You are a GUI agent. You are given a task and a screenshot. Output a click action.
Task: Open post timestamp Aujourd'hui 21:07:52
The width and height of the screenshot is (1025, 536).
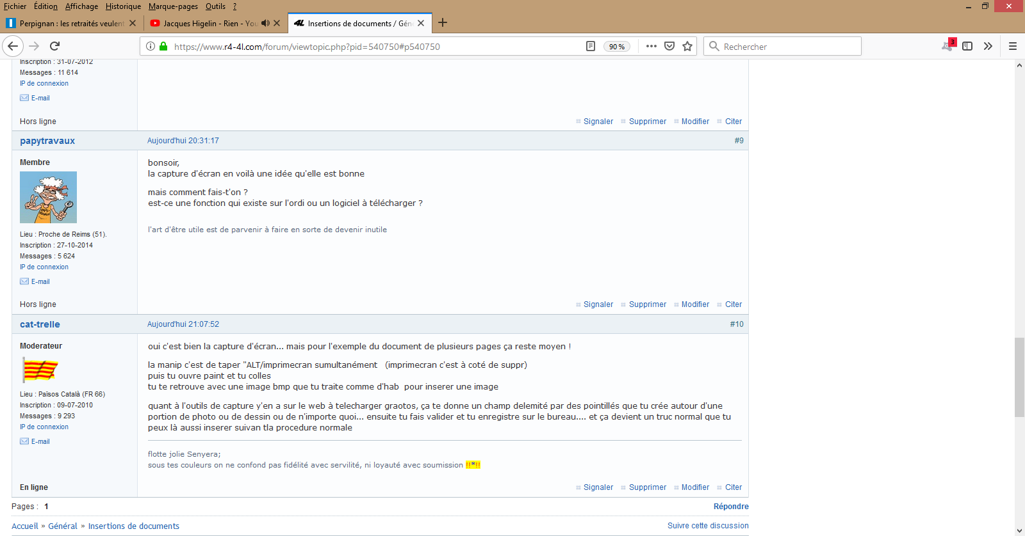coord(183,324)
